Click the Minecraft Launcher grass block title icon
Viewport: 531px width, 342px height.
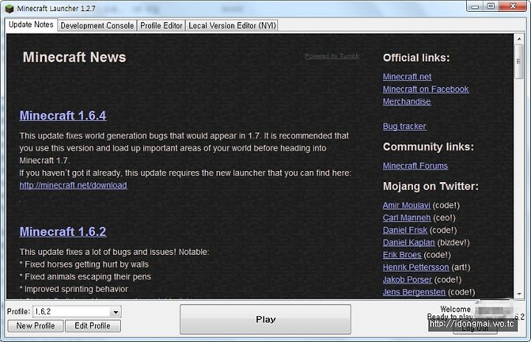[10, 8]
